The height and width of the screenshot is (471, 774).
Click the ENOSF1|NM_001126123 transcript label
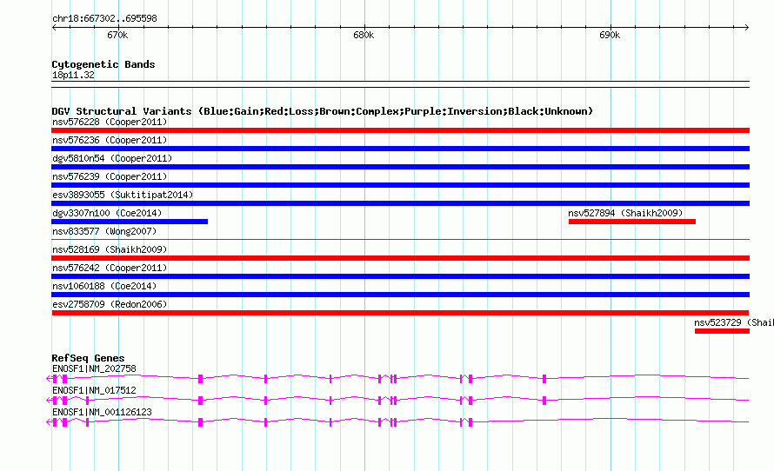(102, 412)
